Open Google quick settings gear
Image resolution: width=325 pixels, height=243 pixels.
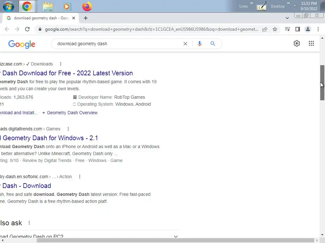pos(297,43)
